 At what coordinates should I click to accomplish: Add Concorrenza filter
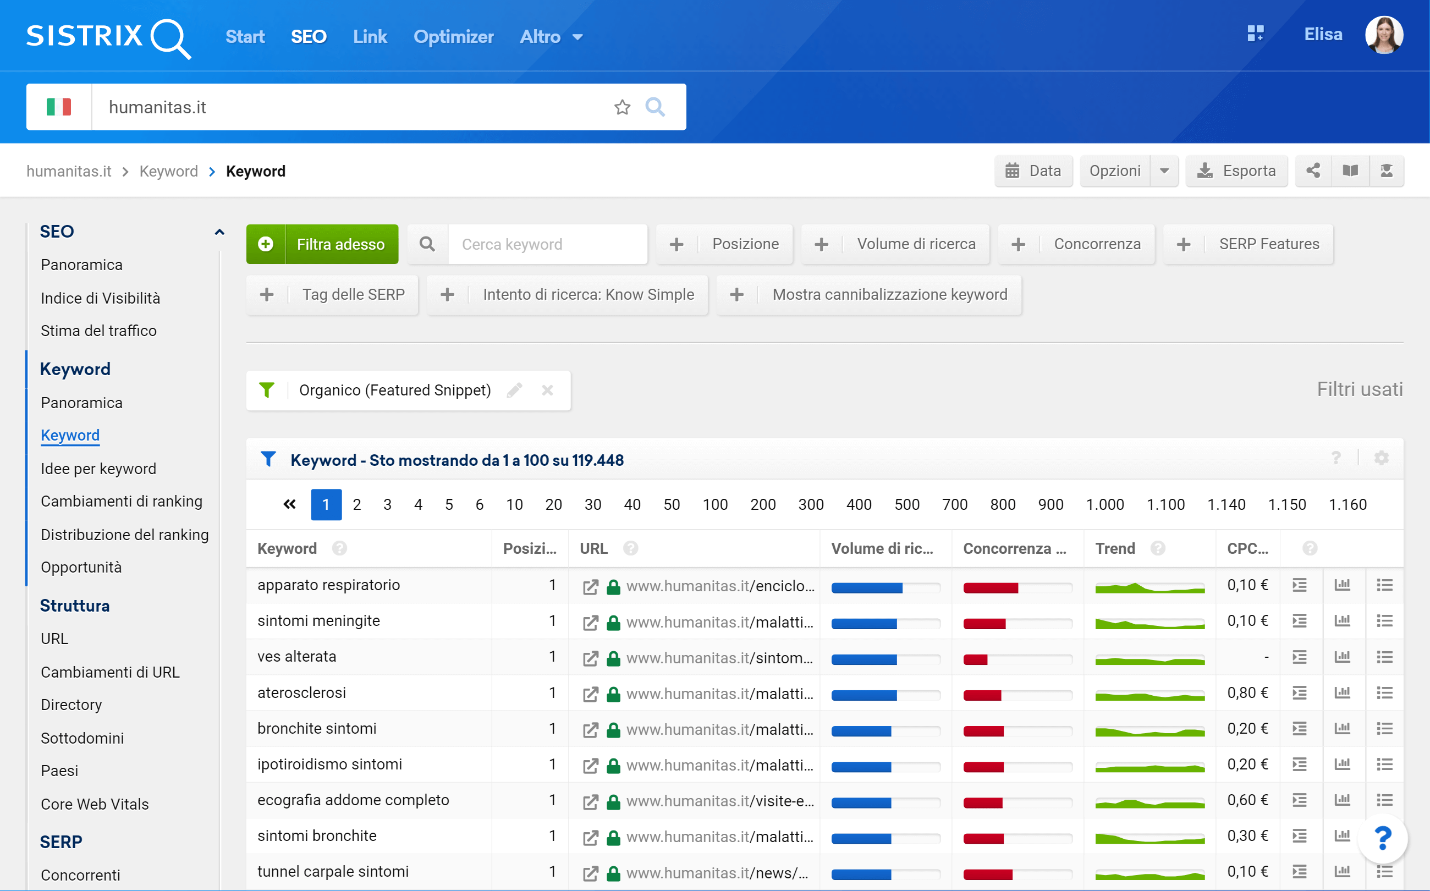(x=1076, y=244)
